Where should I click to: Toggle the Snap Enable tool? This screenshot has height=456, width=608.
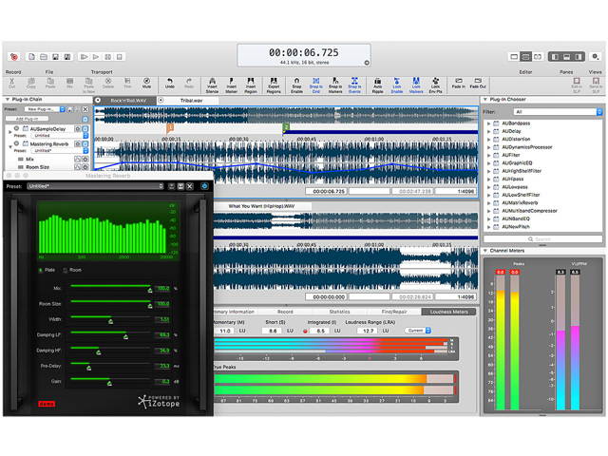(296, 85)
